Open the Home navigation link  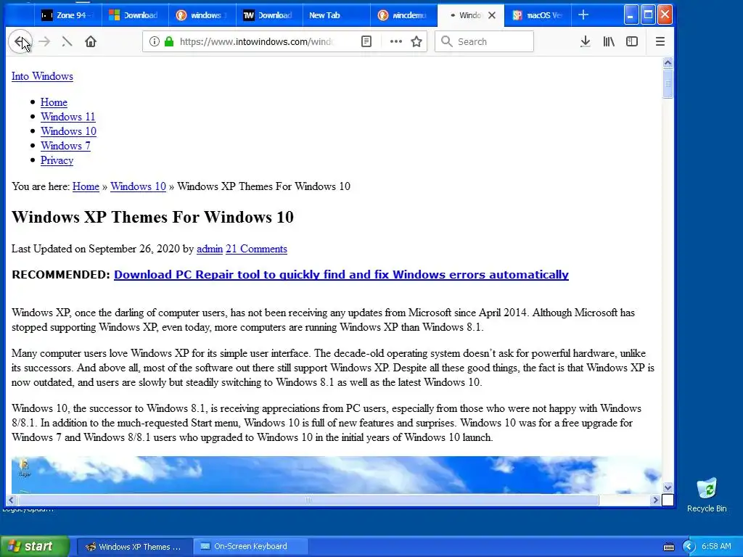pyautogui.click(x=54, y=102)
